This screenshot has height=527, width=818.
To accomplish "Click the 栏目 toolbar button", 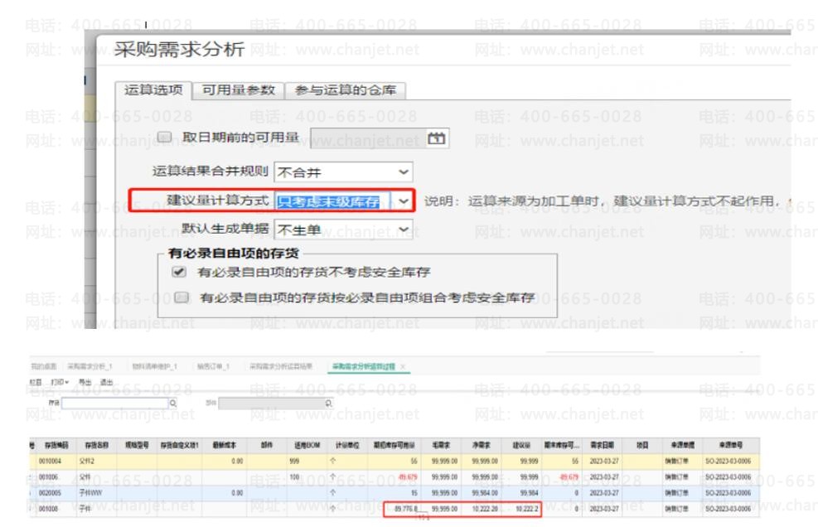I will 36,382.
